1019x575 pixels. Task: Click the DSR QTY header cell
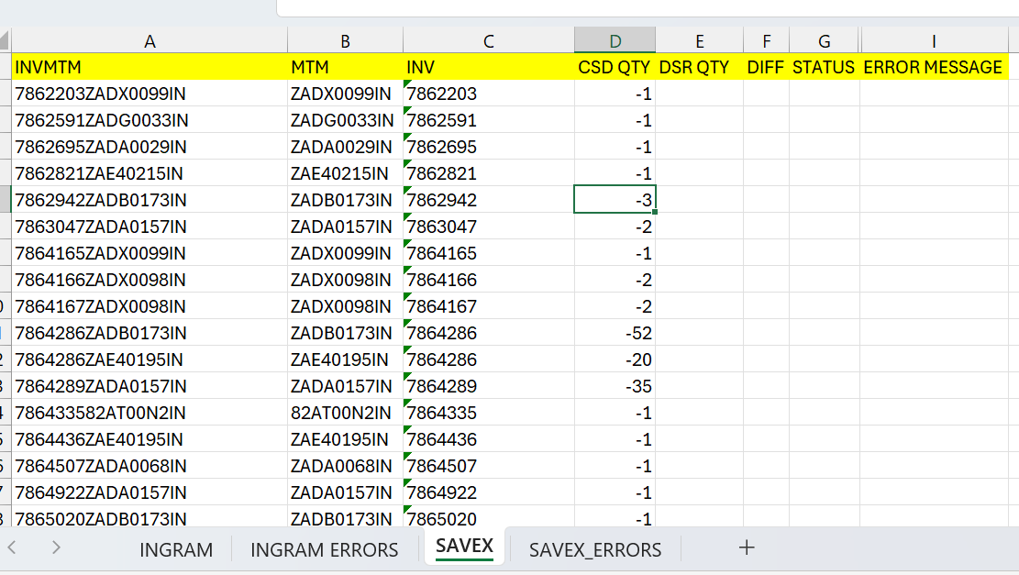[694, 67]
